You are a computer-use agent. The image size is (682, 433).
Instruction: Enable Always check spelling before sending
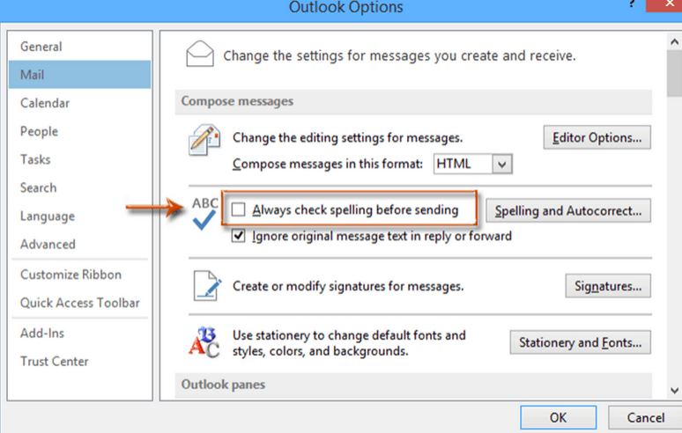tap(238, 209)
